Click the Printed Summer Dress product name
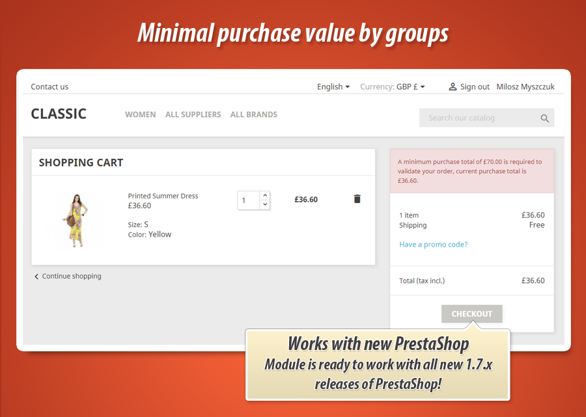Image resolution: width=586 pixels, height=417 pixels. click(163, 195)
